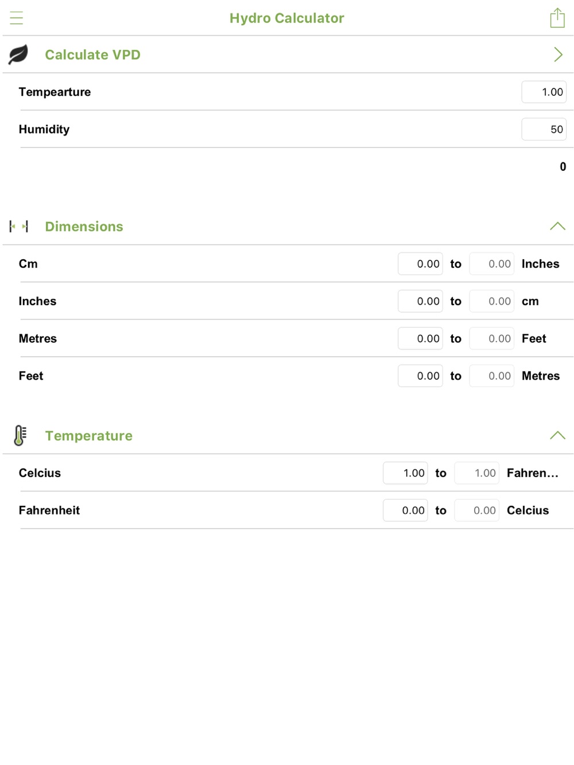Image resolution: width=574 pixels, height=765 pixels.
Task: Focus the Fahrenheit input value field
Action: pyautogui.click(x=405, y=510)
